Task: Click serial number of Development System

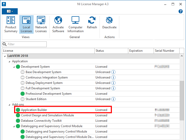Action: (x=162, y=66)
